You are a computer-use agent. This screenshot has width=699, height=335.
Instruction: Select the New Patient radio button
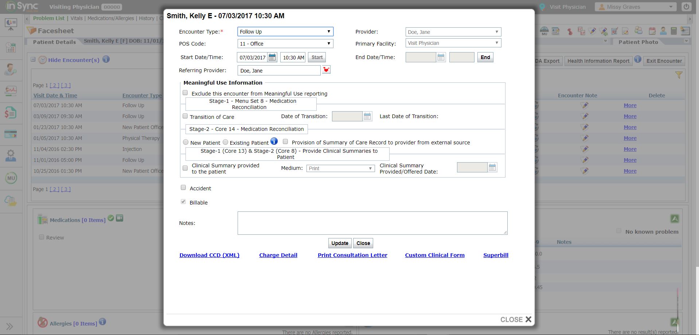point(186,142)
